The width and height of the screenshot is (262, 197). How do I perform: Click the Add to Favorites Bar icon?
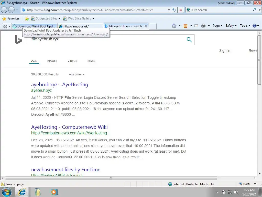click(x=27, y=18)
